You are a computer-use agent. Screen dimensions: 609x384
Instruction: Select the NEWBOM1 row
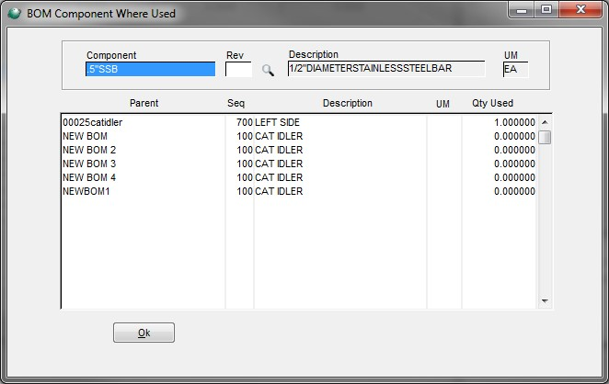point(298,191)
